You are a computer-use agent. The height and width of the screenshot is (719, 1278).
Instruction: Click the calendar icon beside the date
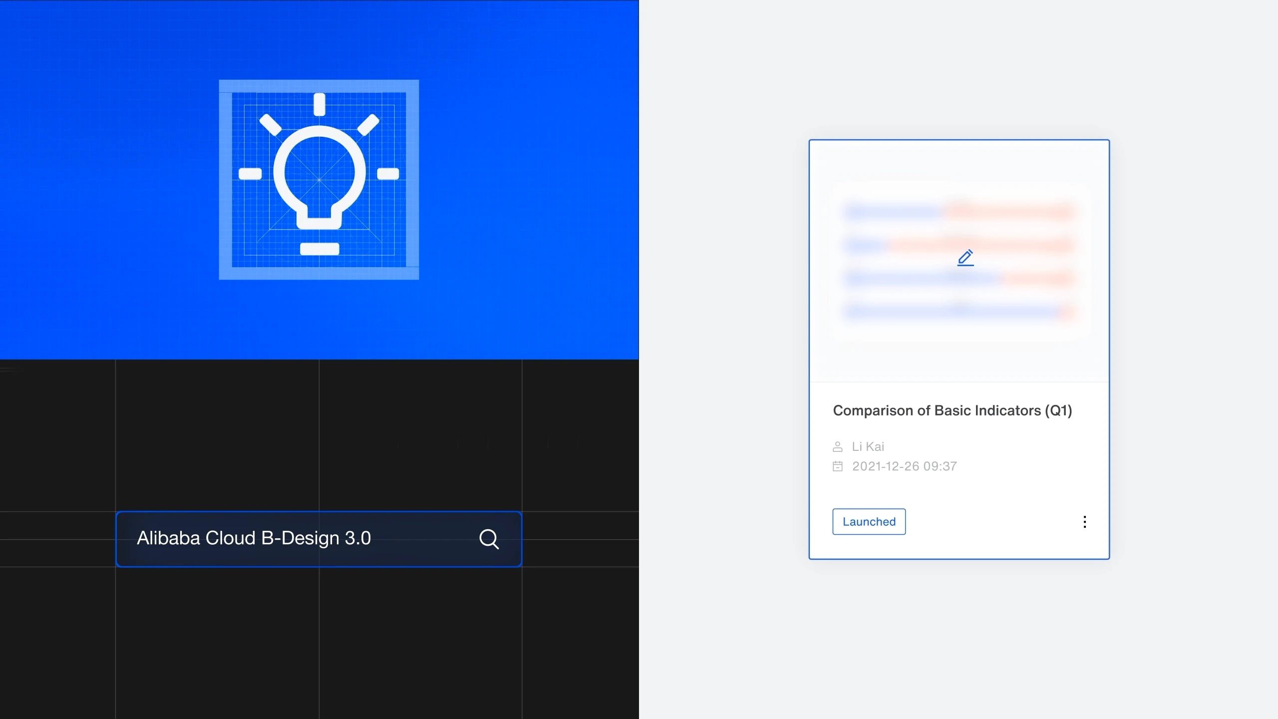(x=838, y=466)
